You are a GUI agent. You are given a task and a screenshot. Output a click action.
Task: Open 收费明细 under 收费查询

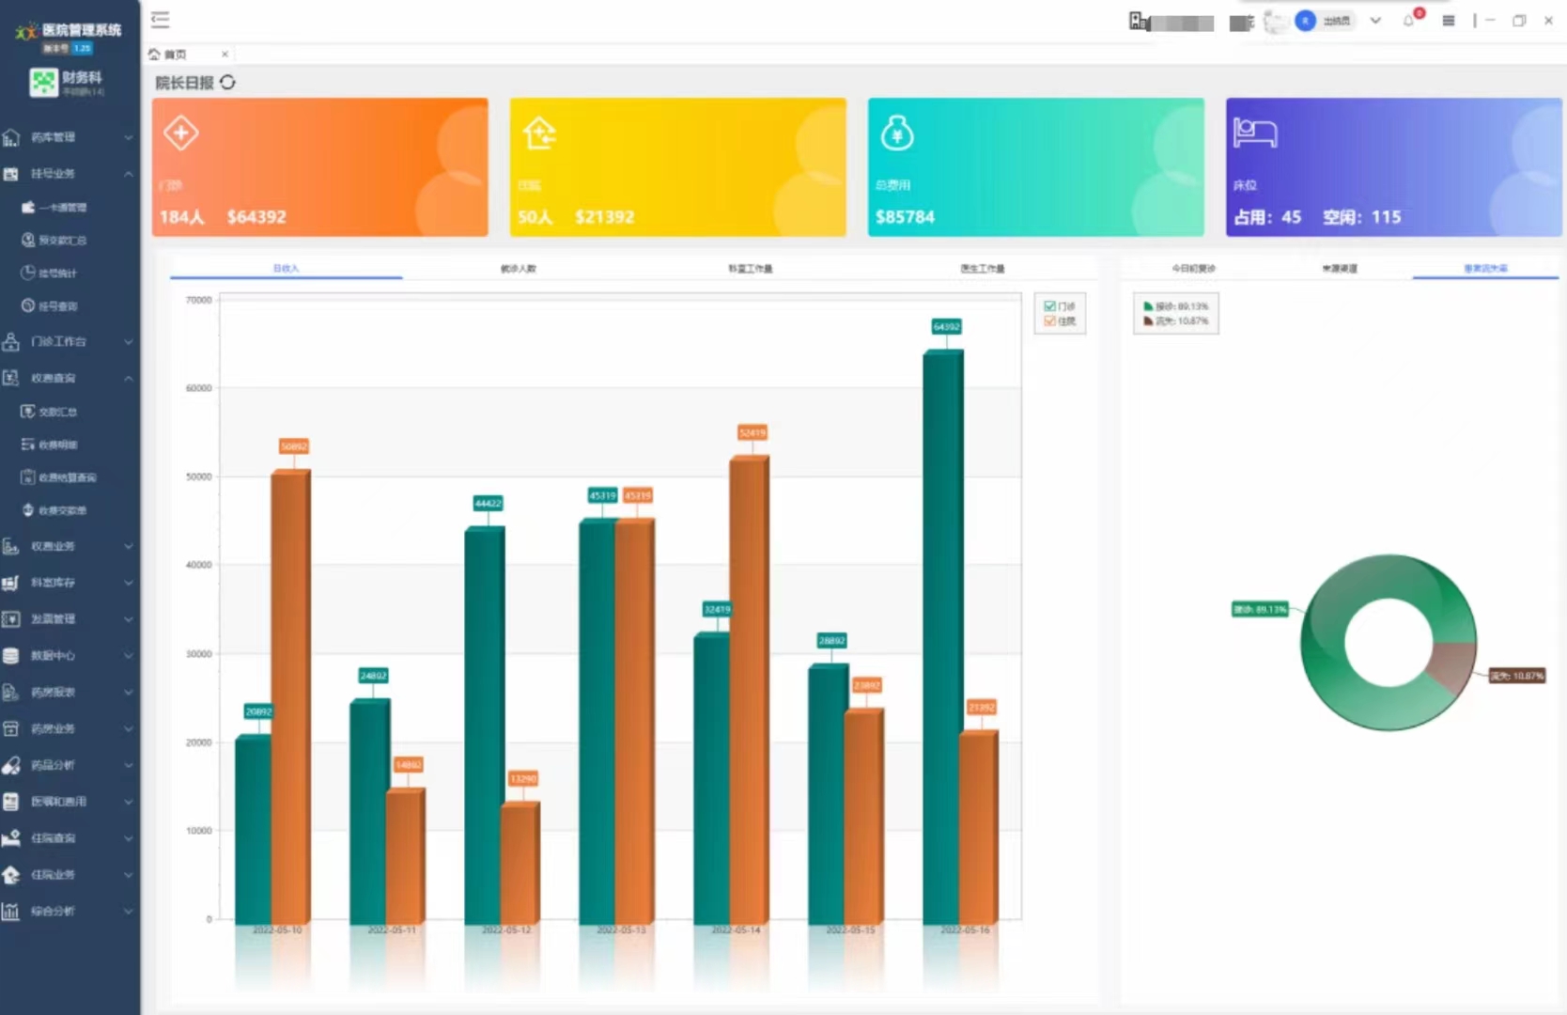58,445
